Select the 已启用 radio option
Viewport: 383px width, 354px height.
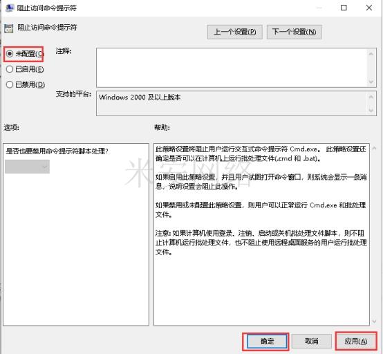9,69
